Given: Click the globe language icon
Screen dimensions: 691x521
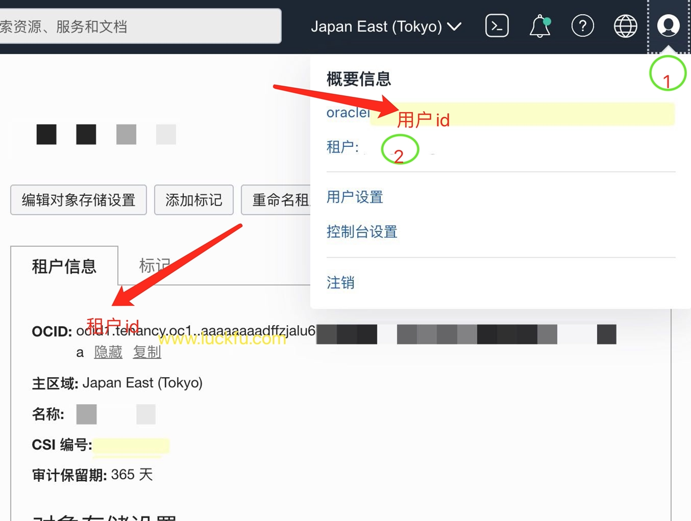Looking at the screenshot, I should click(625, 26).
